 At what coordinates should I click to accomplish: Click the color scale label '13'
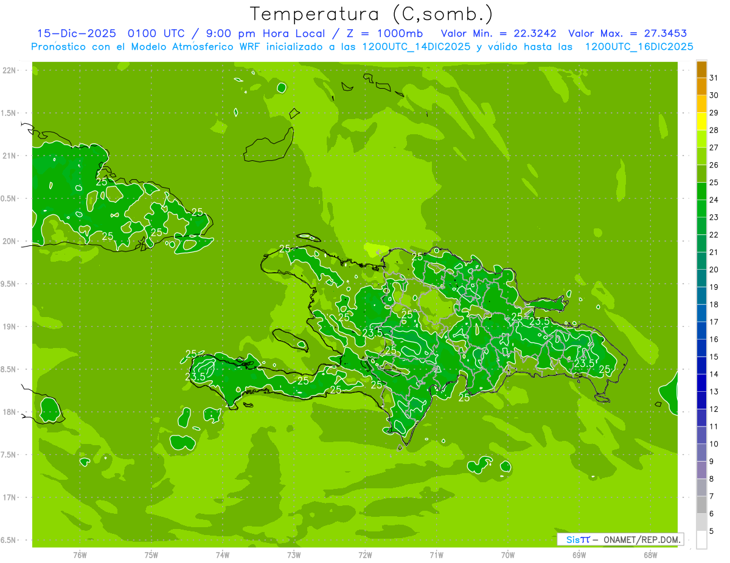click(714, 392)
